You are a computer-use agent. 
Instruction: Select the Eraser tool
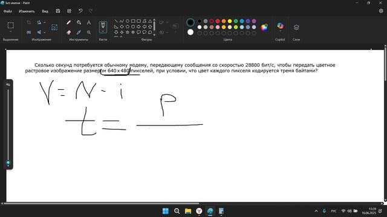(68, 32)
